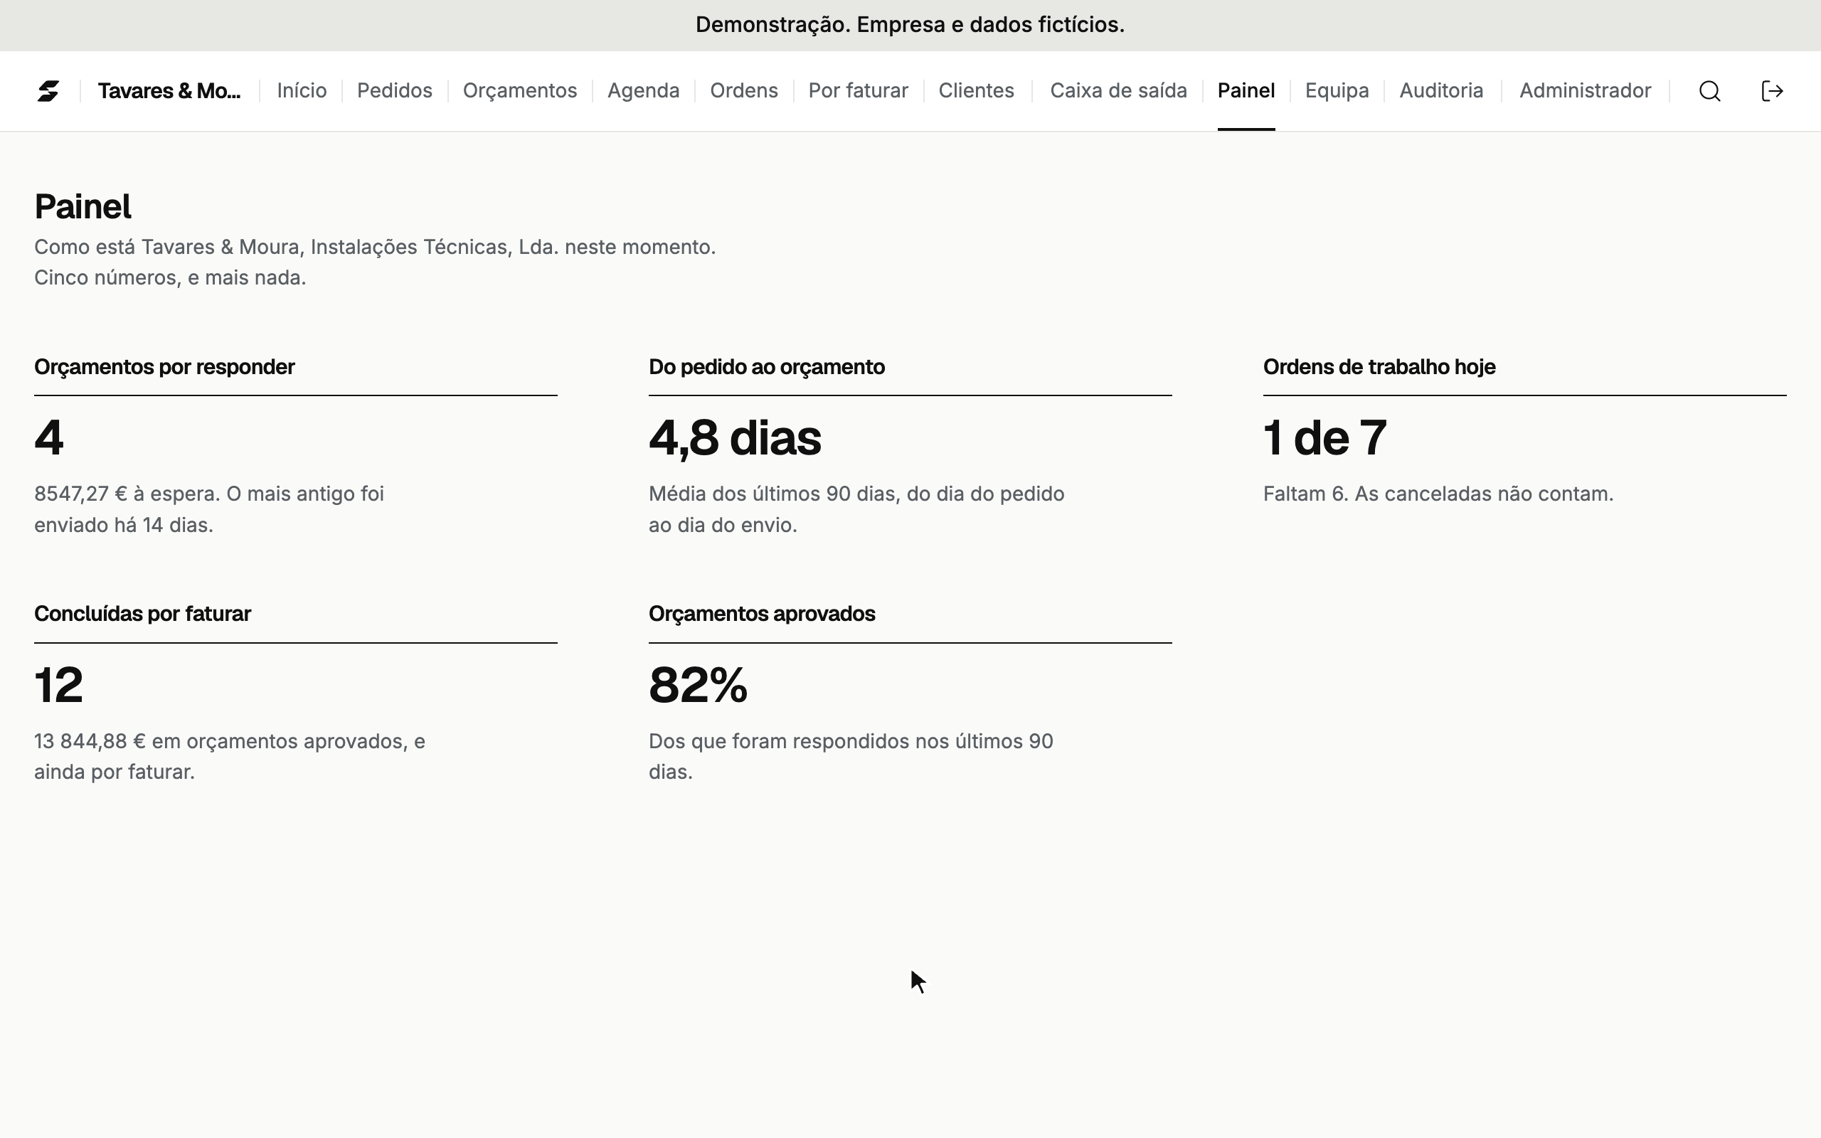Screen dimensions: 1821x1138
Task: Go to the Início tab
Action: 302,91
